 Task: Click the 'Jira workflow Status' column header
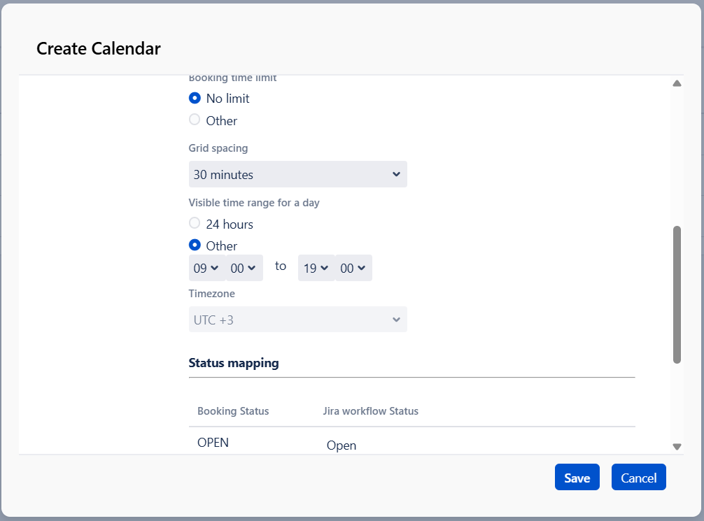pyautogui.click(x=370, y=411)
